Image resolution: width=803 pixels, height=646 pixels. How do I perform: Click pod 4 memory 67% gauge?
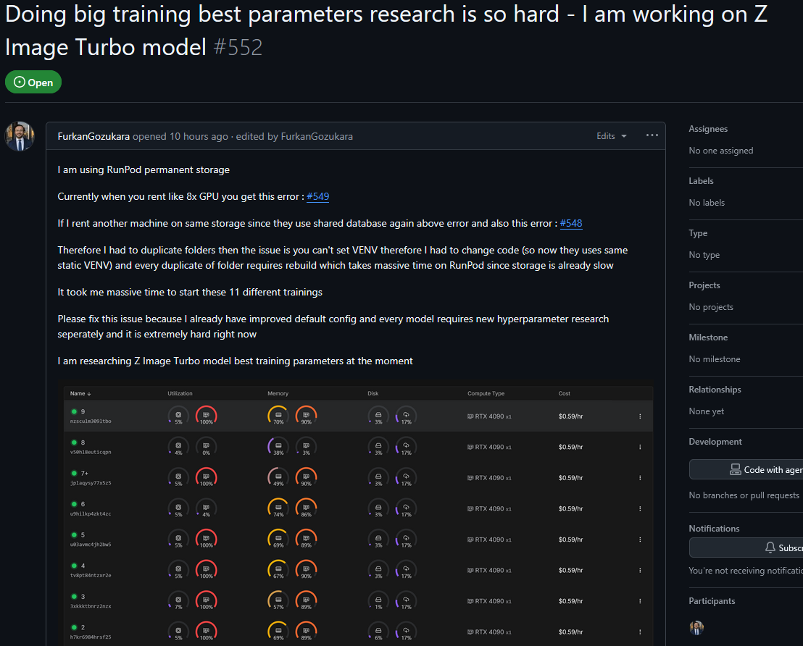pos(278,570)
